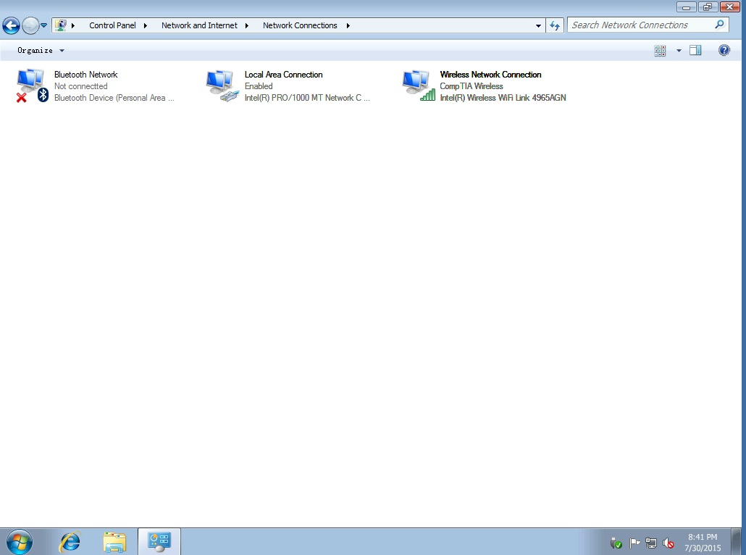
Task: Select the Wireless Network Connection icon
Action: pos(418,85)
